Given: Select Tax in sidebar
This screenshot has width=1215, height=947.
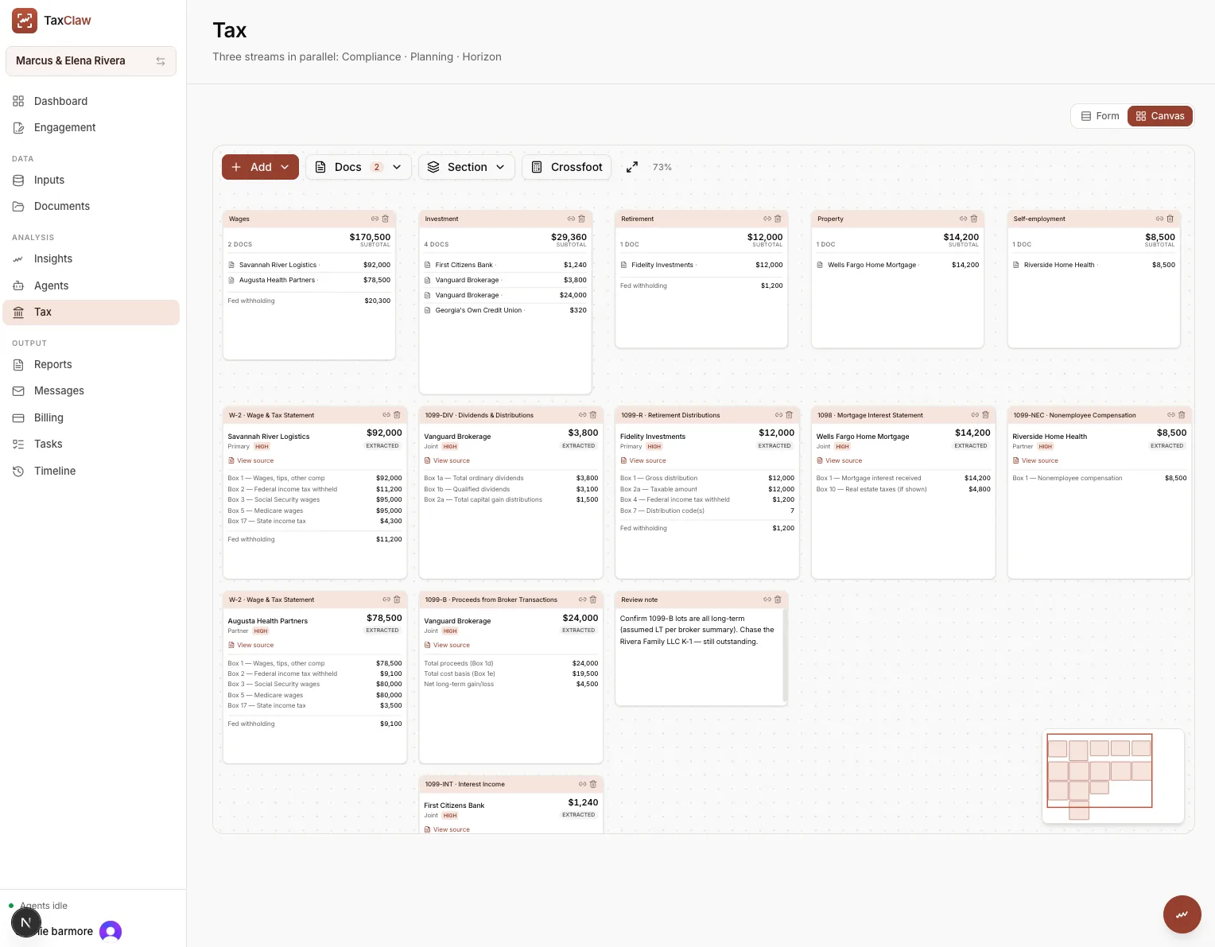Looking at the screenshot, I should click(x=91, y=312).
